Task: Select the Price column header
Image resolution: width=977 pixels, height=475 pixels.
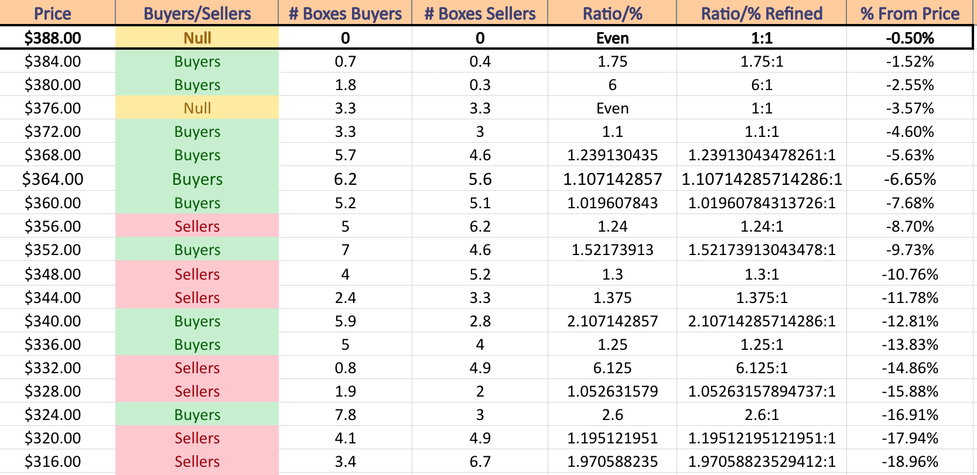Action: point(57,13)
